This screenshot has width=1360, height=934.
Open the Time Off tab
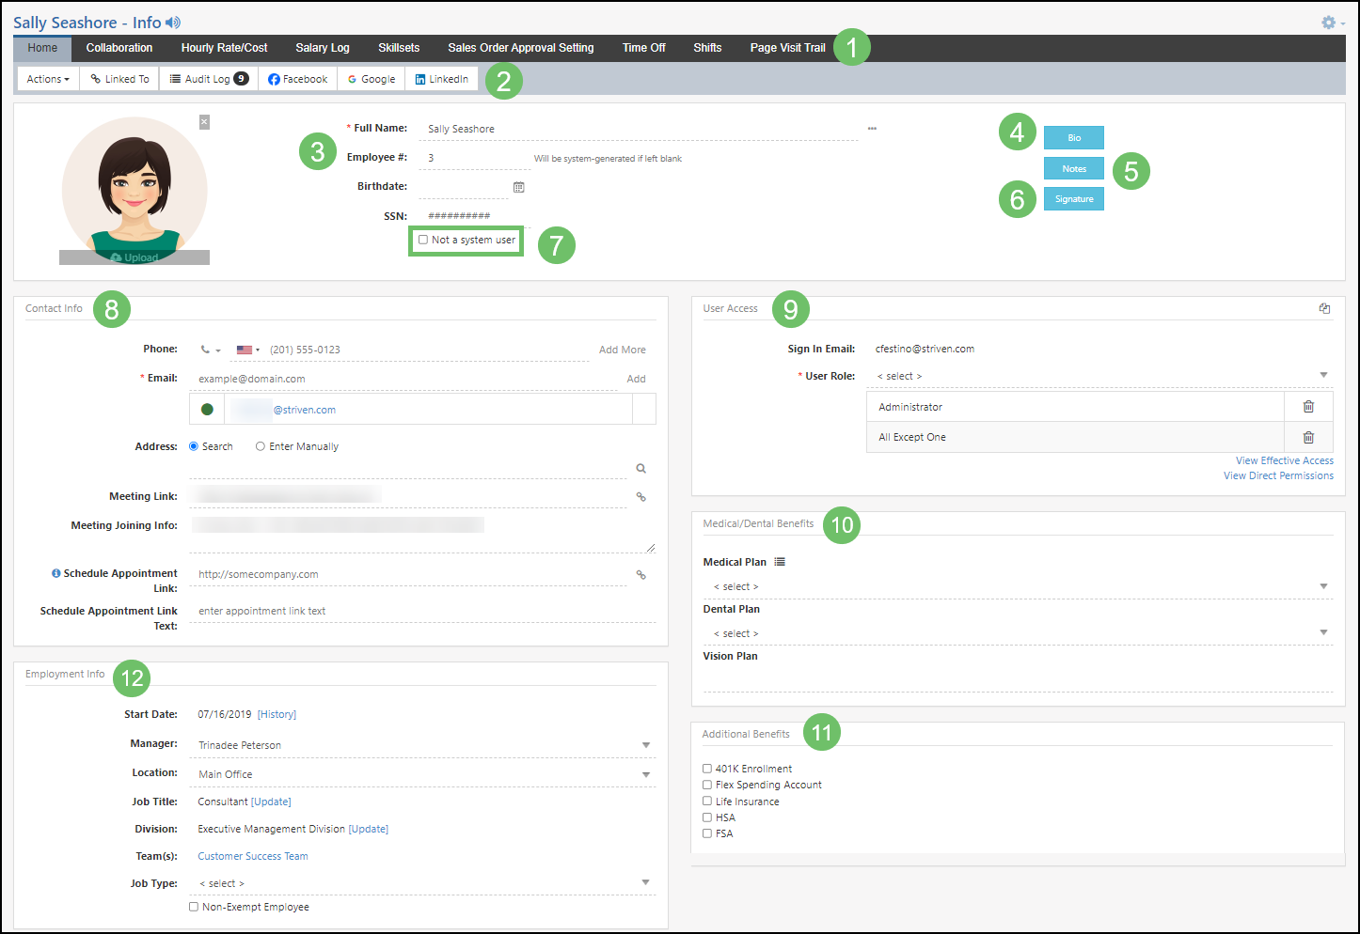643,48
